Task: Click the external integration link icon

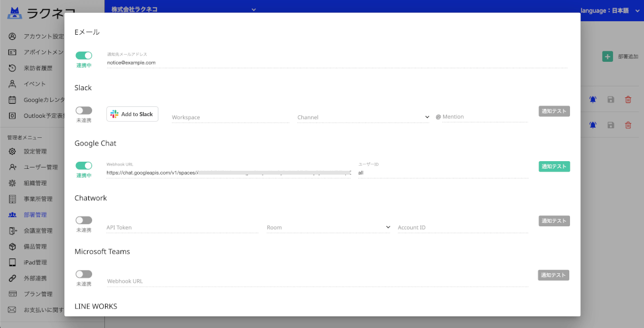Action: (12, 278)
